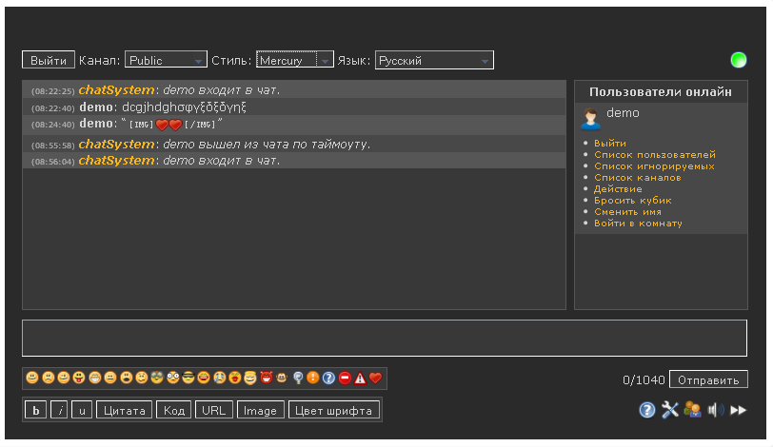Send message with Отправить button
The height and width of the screenshot is (447, 773).
click(x=708, y=379)
